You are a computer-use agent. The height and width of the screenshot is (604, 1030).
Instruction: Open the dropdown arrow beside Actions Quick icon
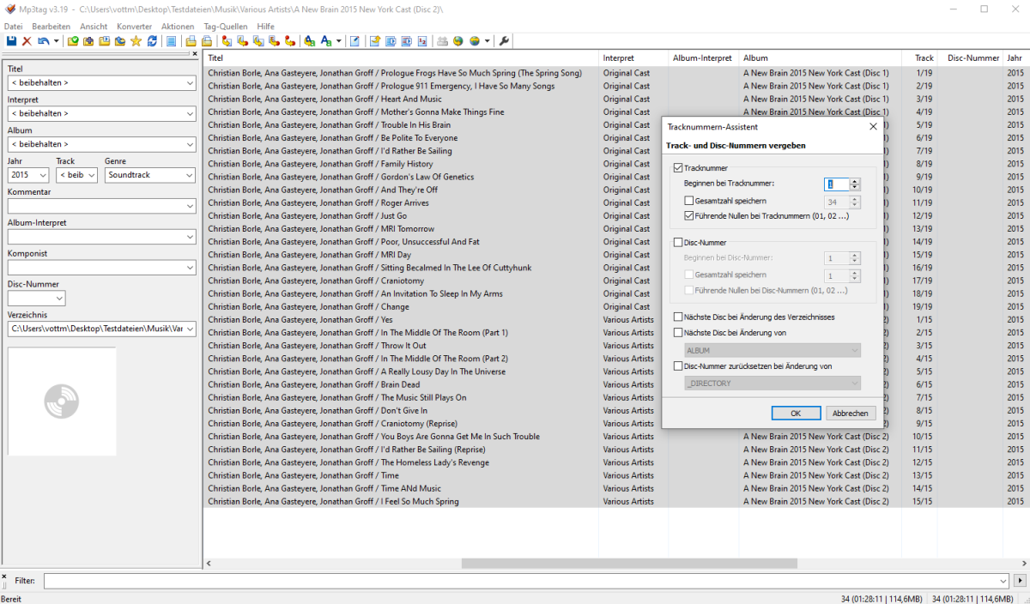[x=339, y=41]
